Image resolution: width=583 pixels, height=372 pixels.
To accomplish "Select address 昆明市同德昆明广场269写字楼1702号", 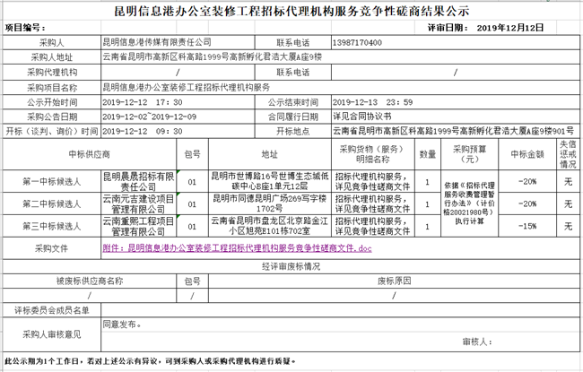I will tap(270, 204).
